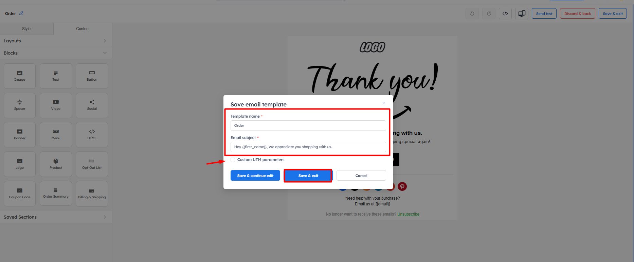Click the undo arrow icon
The image size is (634, 262).
click(472, 14)
